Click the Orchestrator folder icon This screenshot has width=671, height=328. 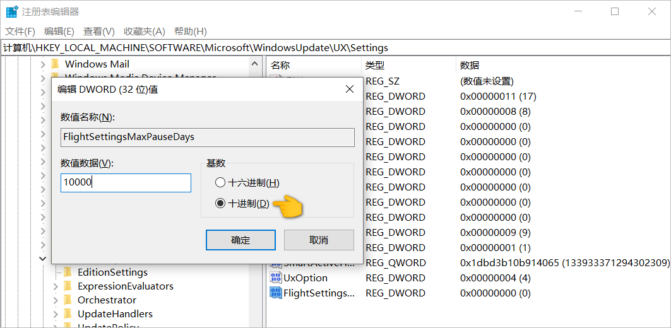click(x=68, y=300)
